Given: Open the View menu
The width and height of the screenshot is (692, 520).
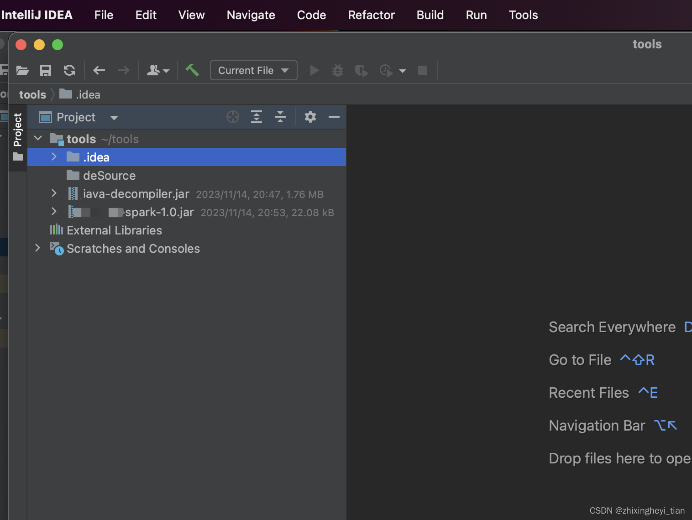Looking at the screenshot, I should 192,15.
